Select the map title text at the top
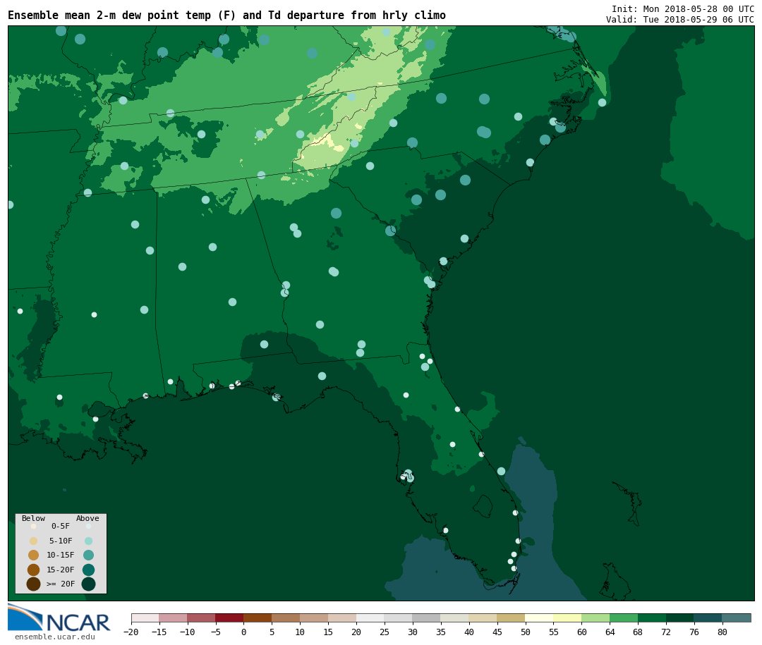762x645 pixels. tap(226, 16)
